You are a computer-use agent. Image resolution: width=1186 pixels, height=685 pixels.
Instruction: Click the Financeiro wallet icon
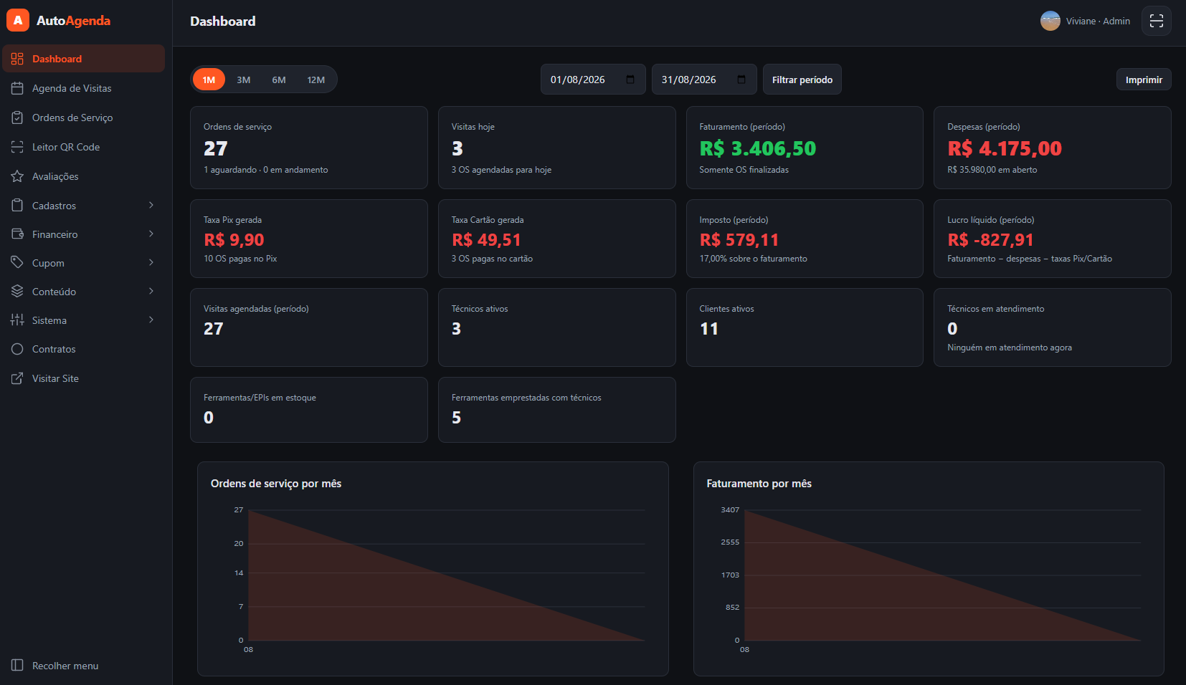click(17, 234)
